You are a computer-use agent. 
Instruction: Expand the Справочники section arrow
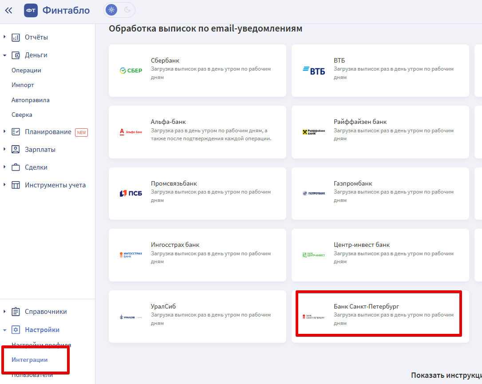4,312
